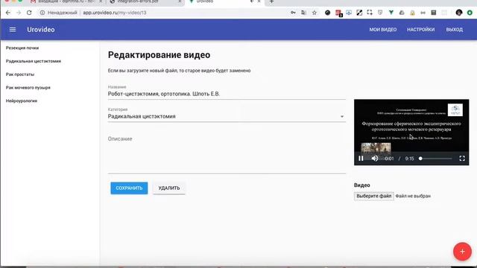Select Нейроурология in sidebar
This screenshot has width=477, height=268.
[x=22, y=100]
